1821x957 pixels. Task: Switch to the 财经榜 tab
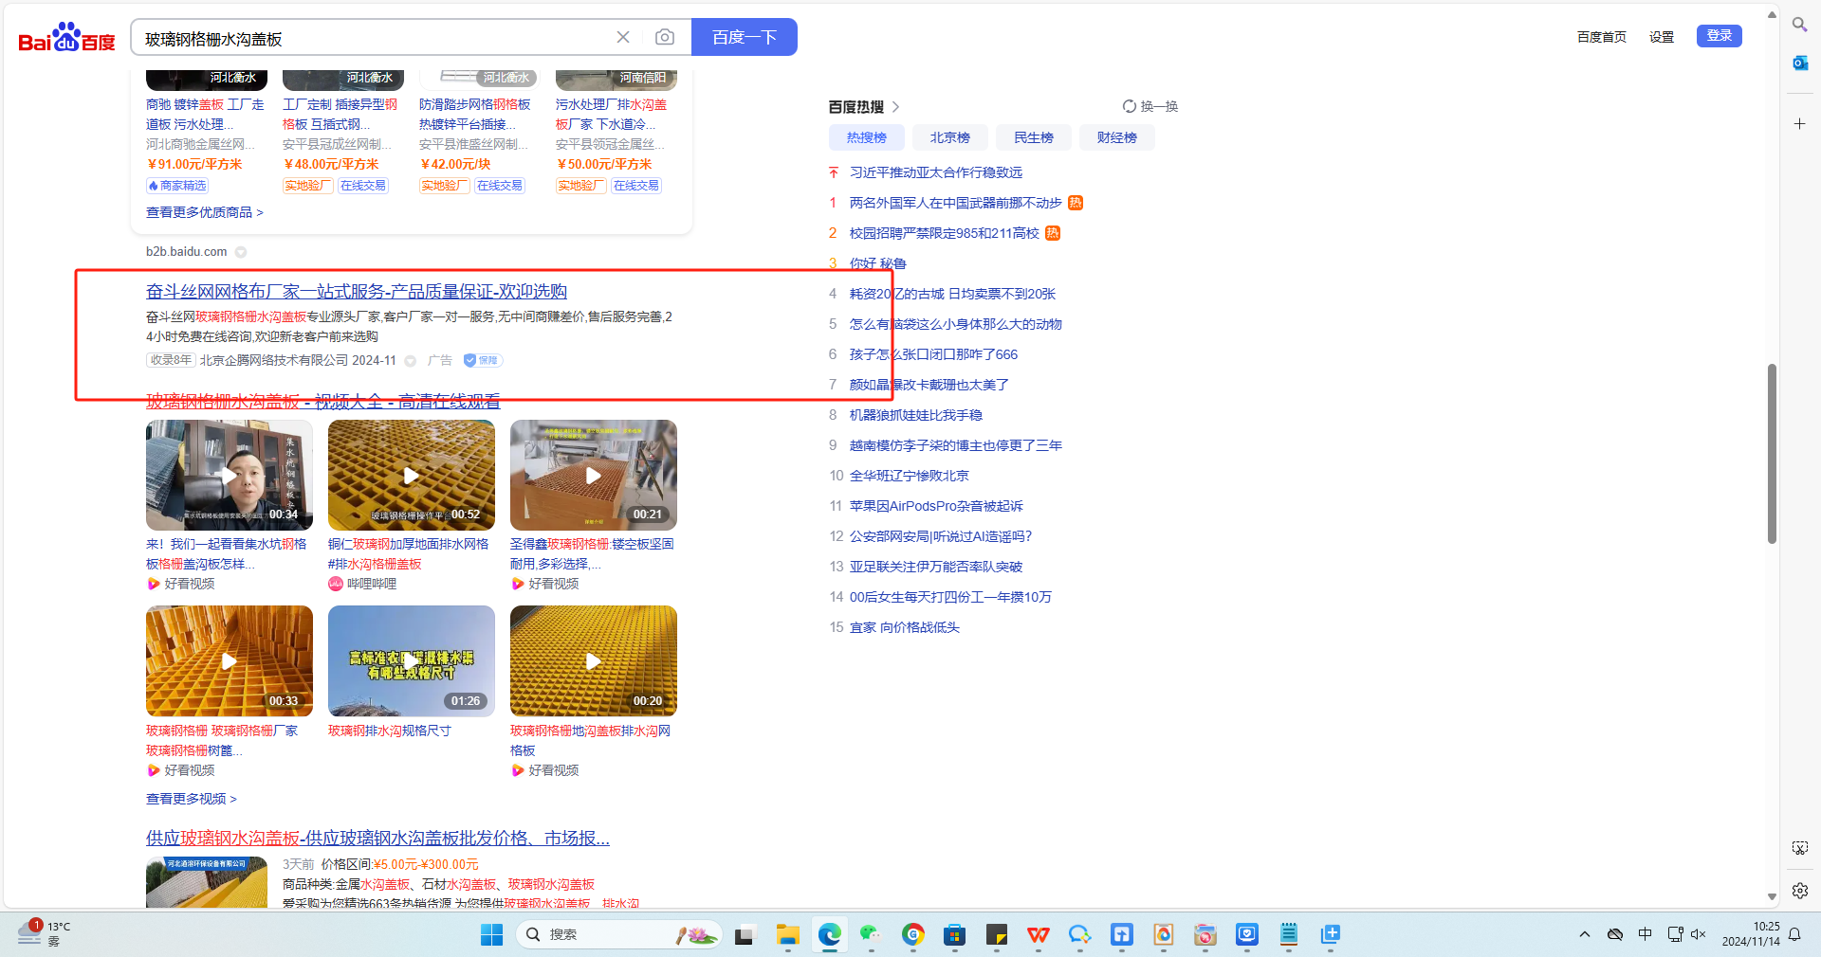click(1116, 137)
